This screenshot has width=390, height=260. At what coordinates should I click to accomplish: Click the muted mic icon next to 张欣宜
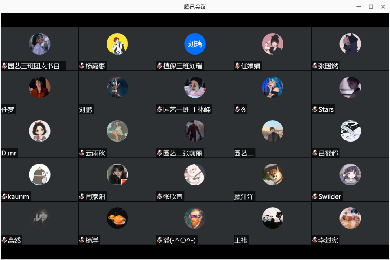point(160,196)
